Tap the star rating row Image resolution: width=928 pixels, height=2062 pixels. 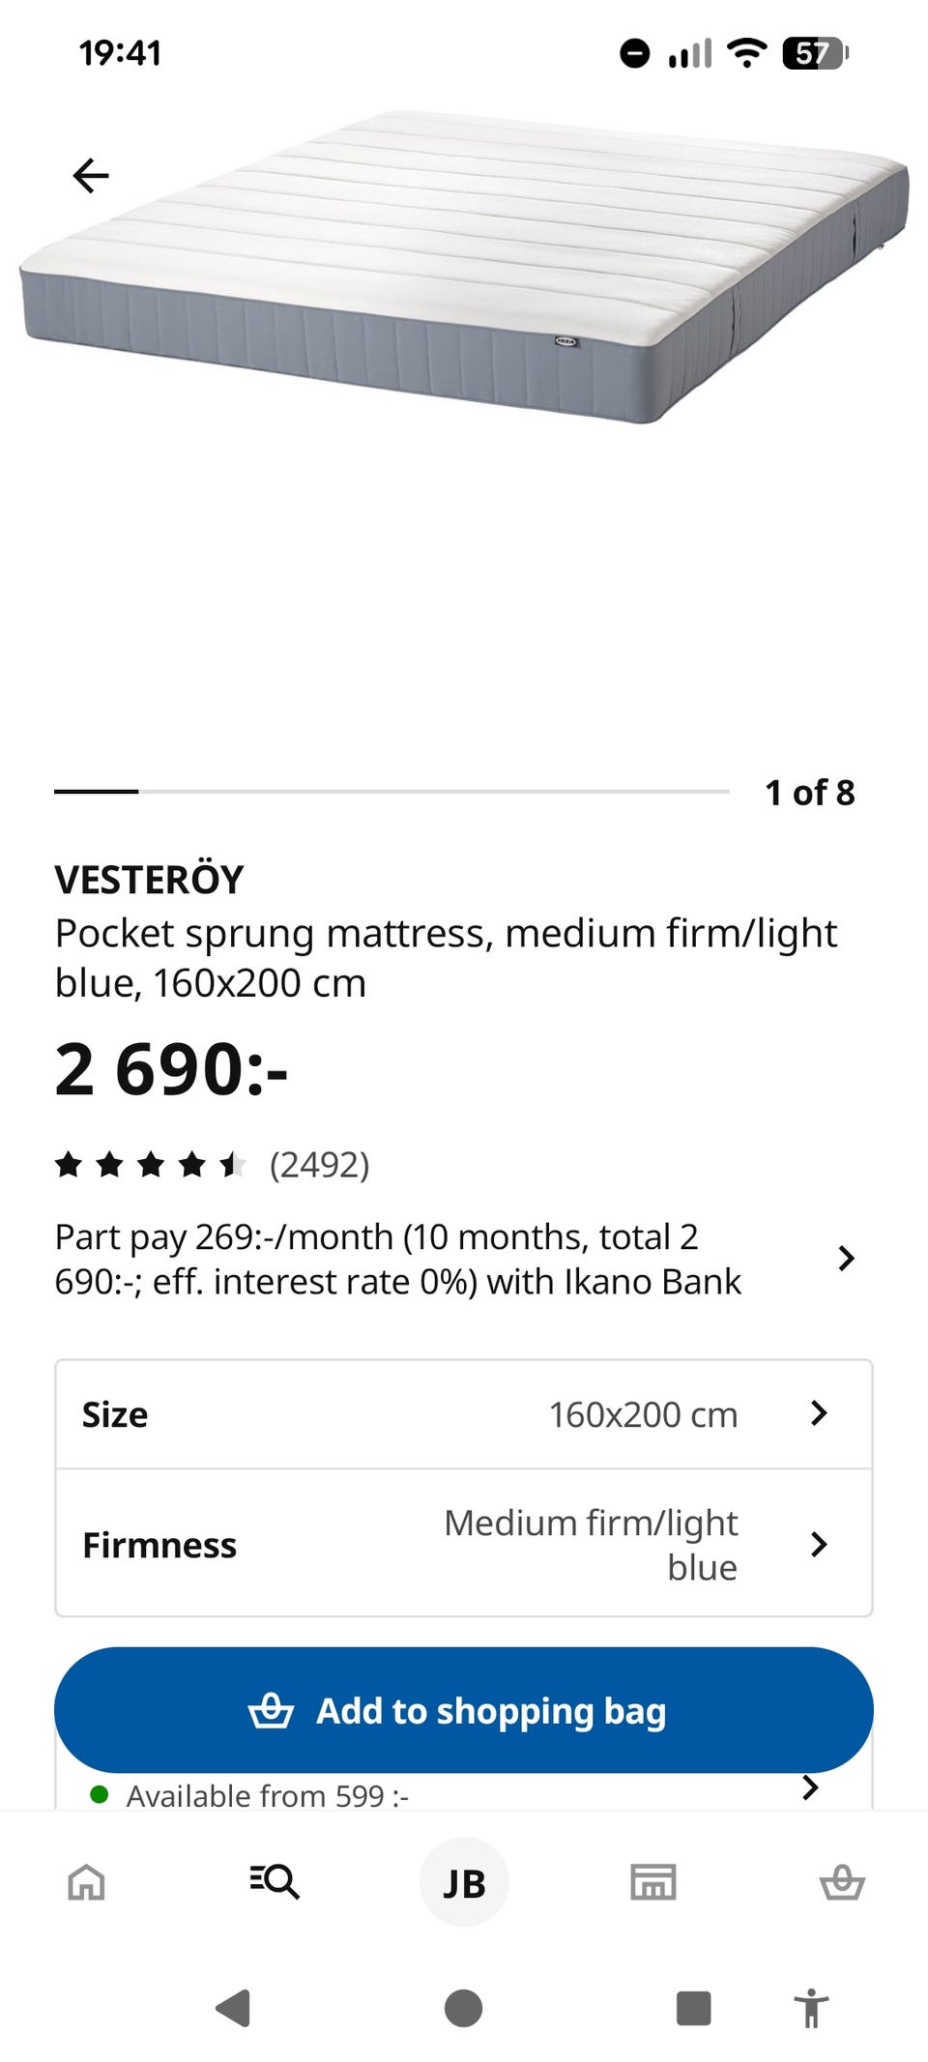pos(151,1165)
